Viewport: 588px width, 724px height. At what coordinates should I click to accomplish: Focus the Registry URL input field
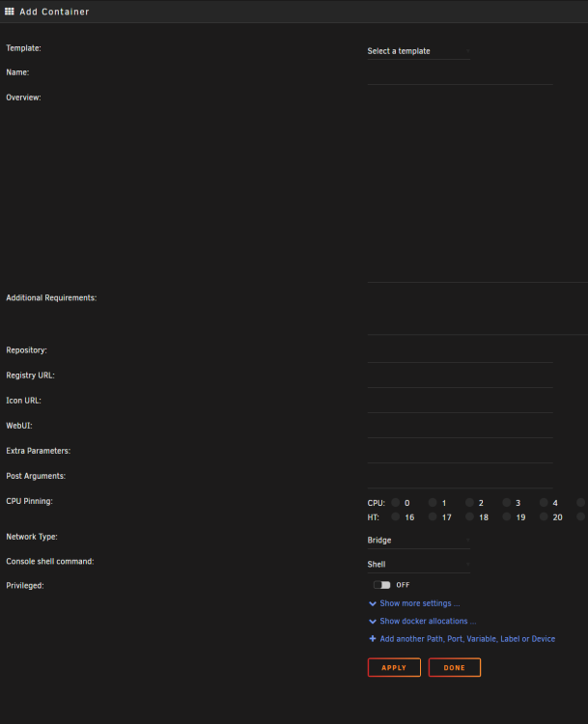pos(460,379)
